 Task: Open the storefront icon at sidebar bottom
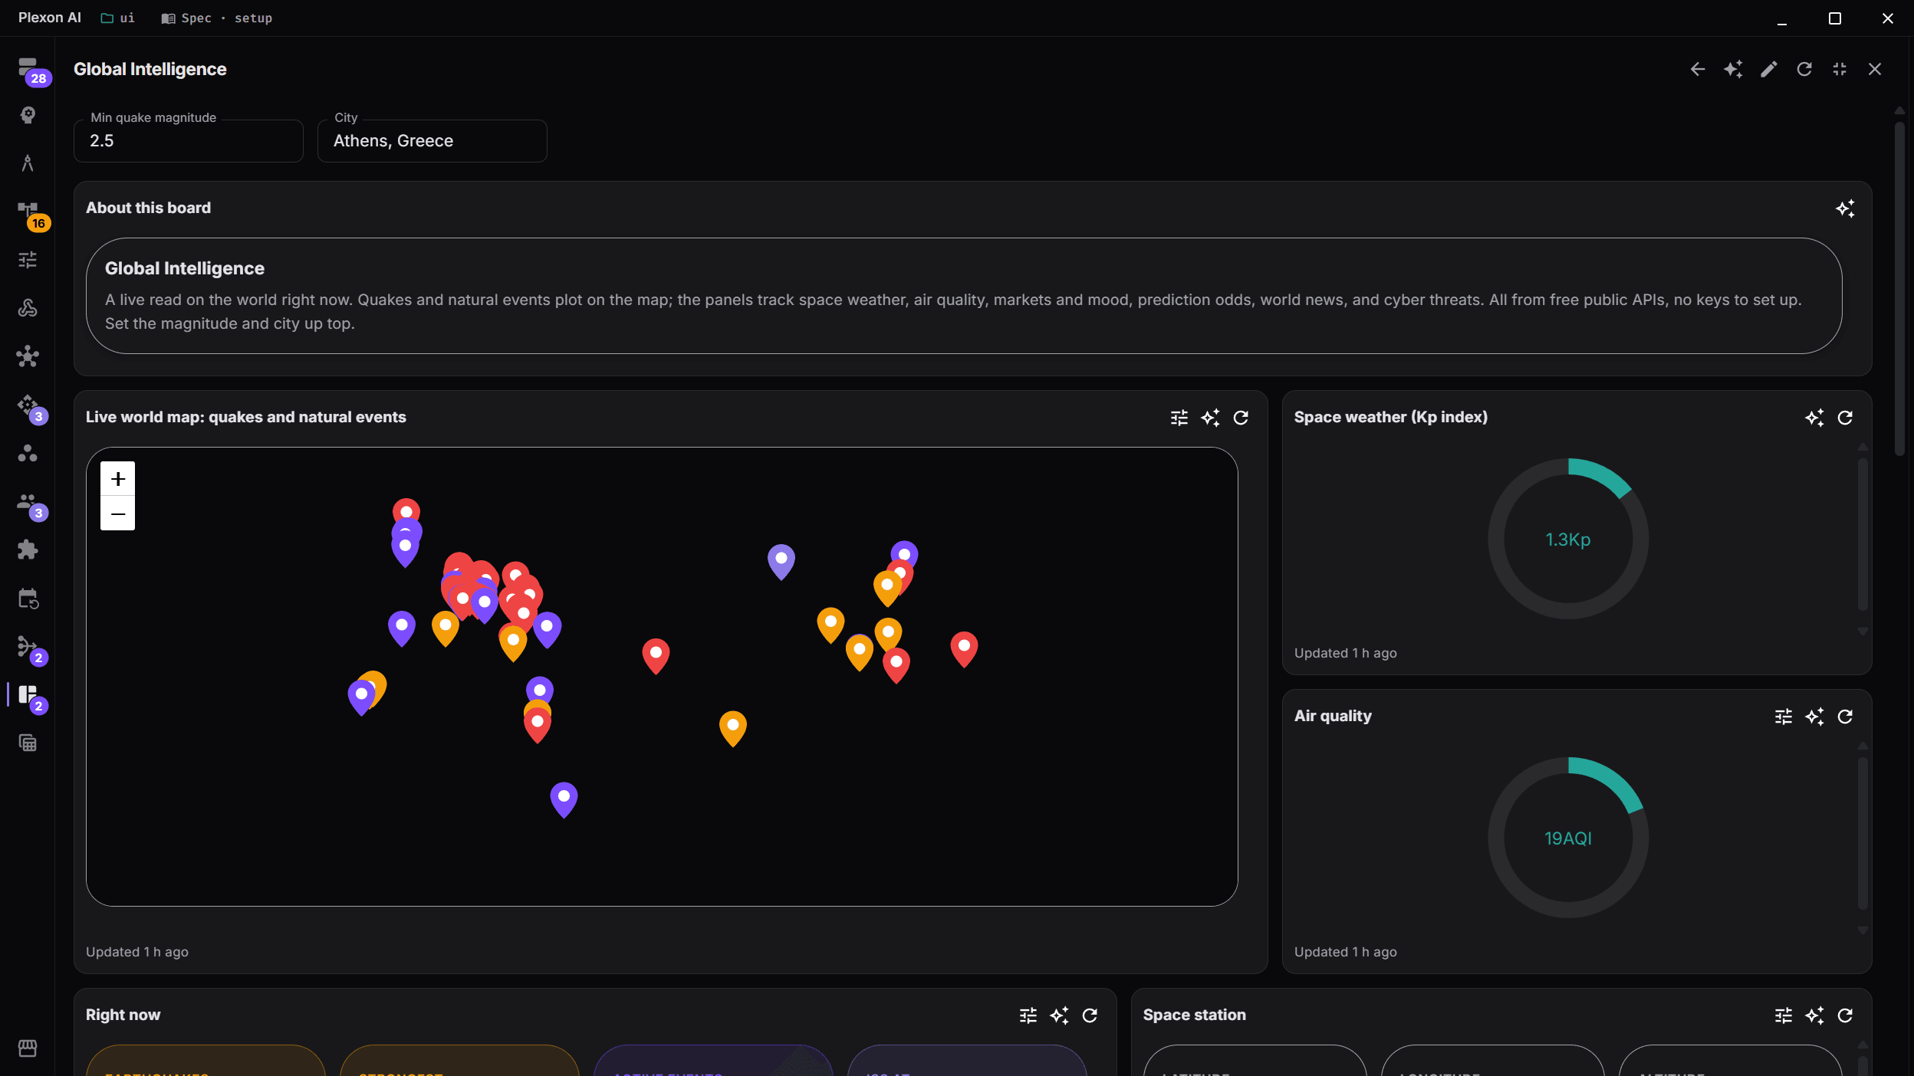28,1048
